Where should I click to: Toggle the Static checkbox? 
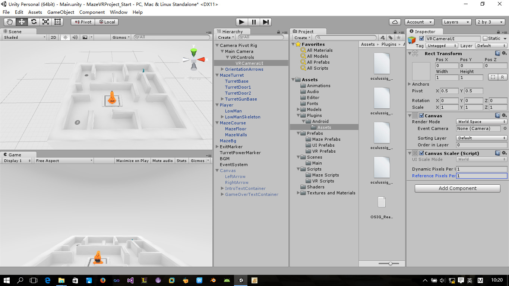(x=485, y=38)
